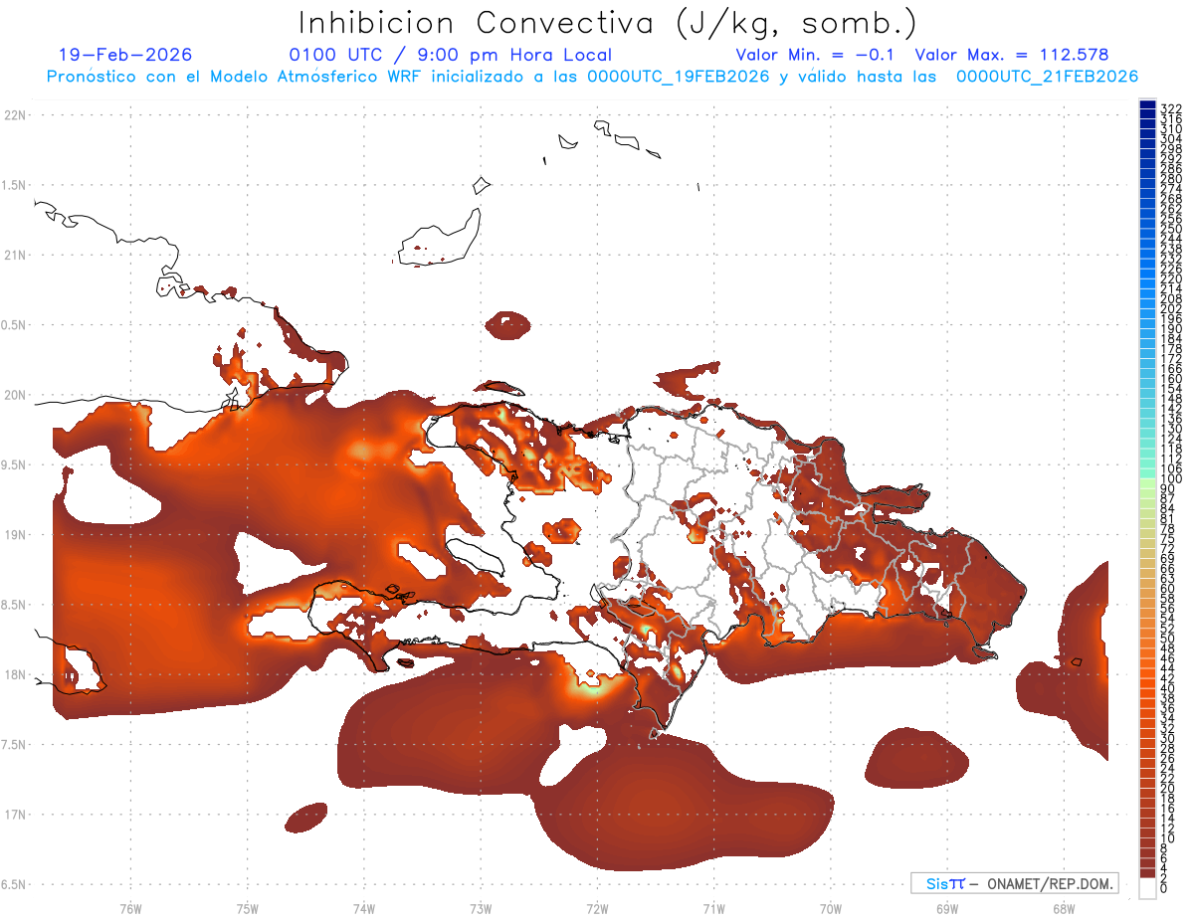This screenshot has height=922, width=1194.
Task: Click the '100' colorbar label
Action: click(1170, 478)
